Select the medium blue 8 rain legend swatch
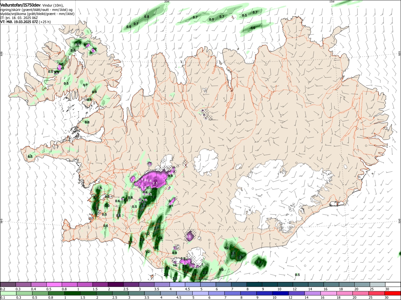Screen dimensions: 401x300 click(248, 293)
